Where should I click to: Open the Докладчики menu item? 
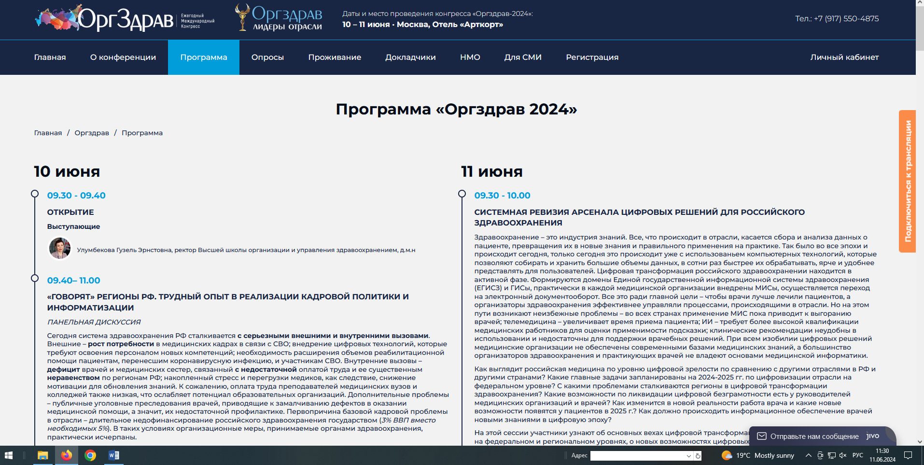[410, 57]
